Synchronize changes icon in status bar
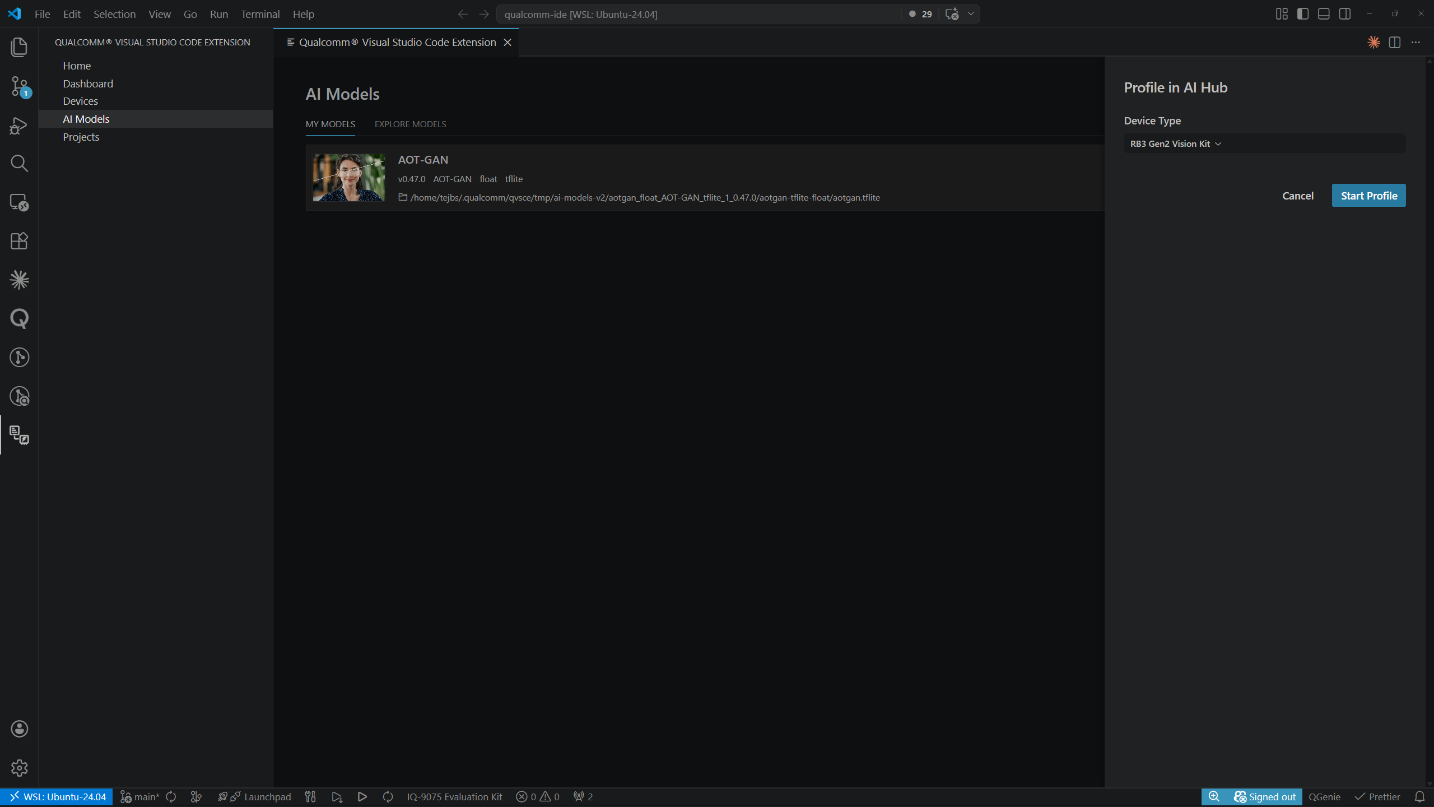 coord(171,797)
